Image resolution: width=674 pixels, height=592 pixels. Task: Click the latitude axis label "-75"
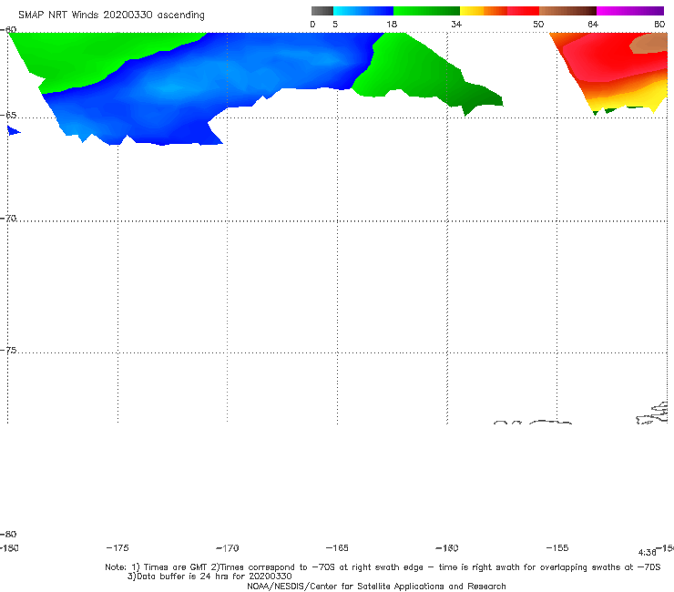pyautogui.click(x=8, y=351)
